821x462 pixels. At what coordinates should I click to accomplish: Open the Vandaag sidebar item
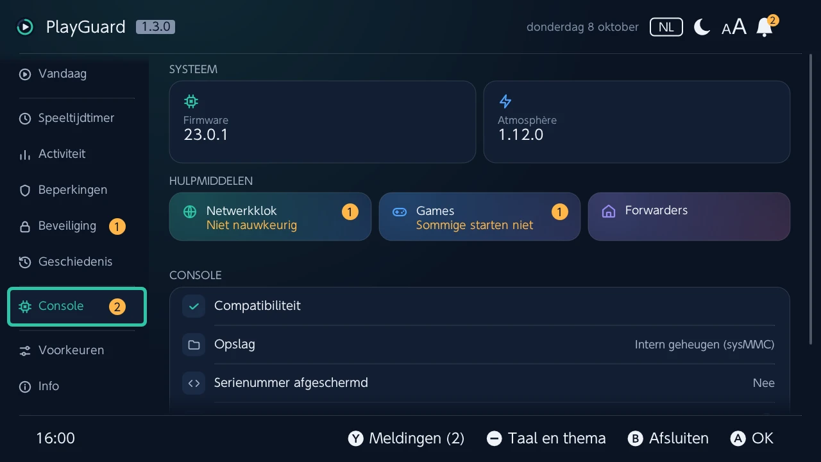tap(77, 74)
